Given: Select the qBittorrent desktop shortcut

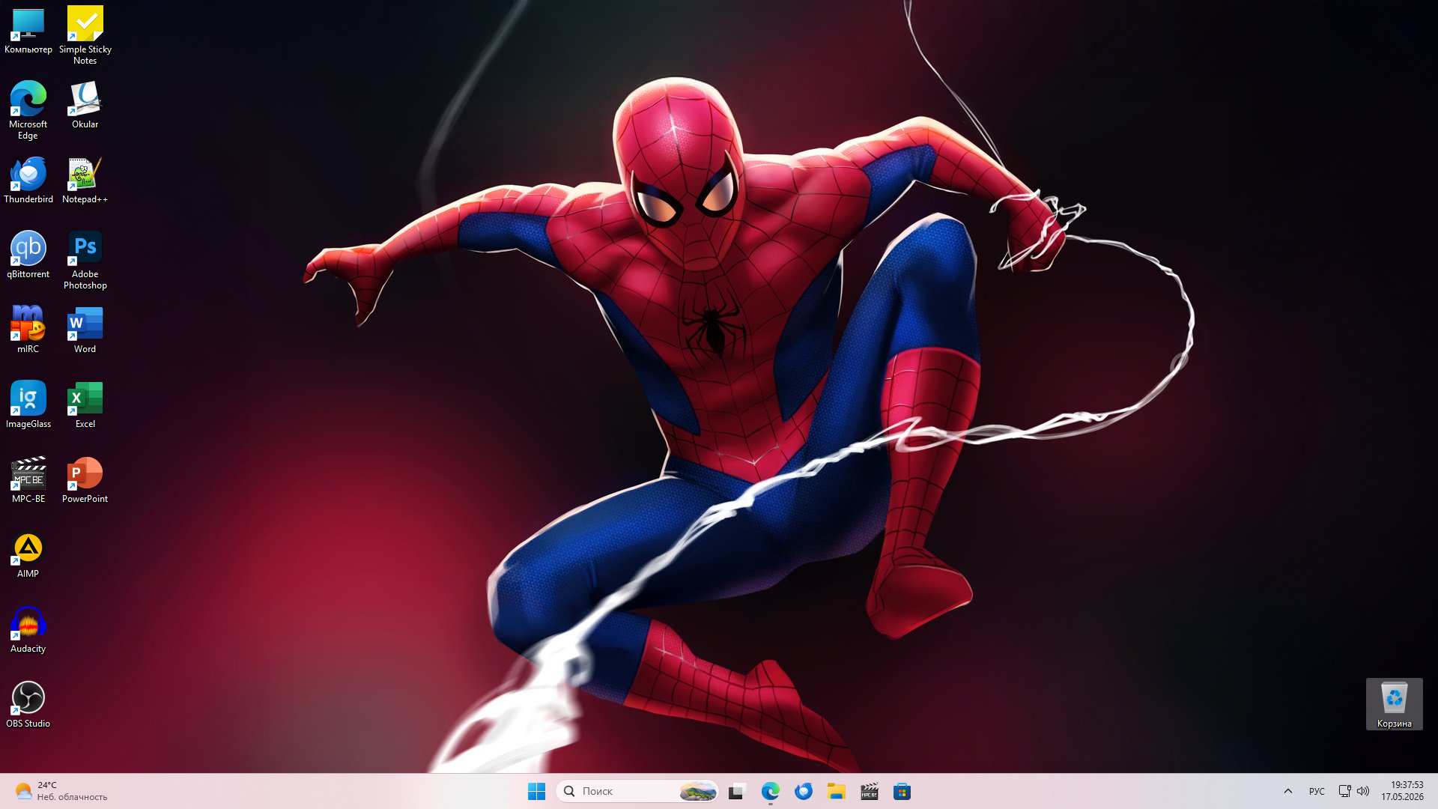Looking at the screenshot, I should 28,255.
